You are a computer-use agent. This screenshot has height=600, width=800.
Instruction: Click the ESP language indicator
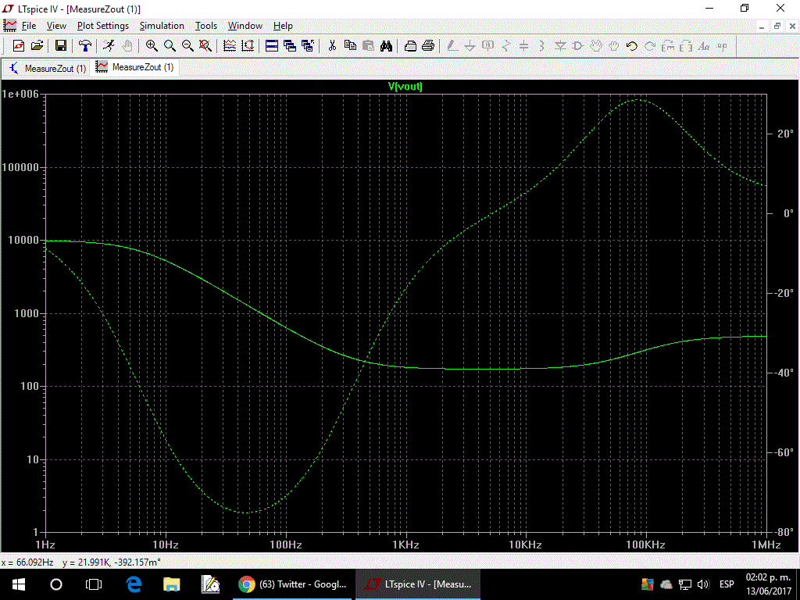tap(727, 584)
